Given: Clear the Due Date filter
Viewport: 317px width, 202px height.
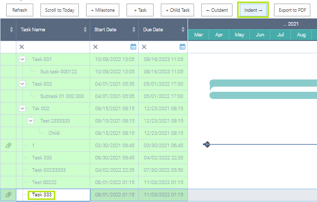Looking at the screenshot, I should pyautogui.click(x=144, y=47).
